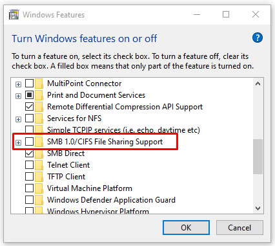Uncheck the SMB Direct checkbox
The height and width of the screenshot is (246, 275).
[x=29, y=153]
